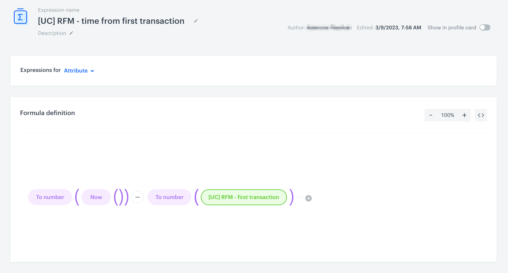Select the first To number function block
The height and width of the screenshot is (273, 508).
coord(50,197)
